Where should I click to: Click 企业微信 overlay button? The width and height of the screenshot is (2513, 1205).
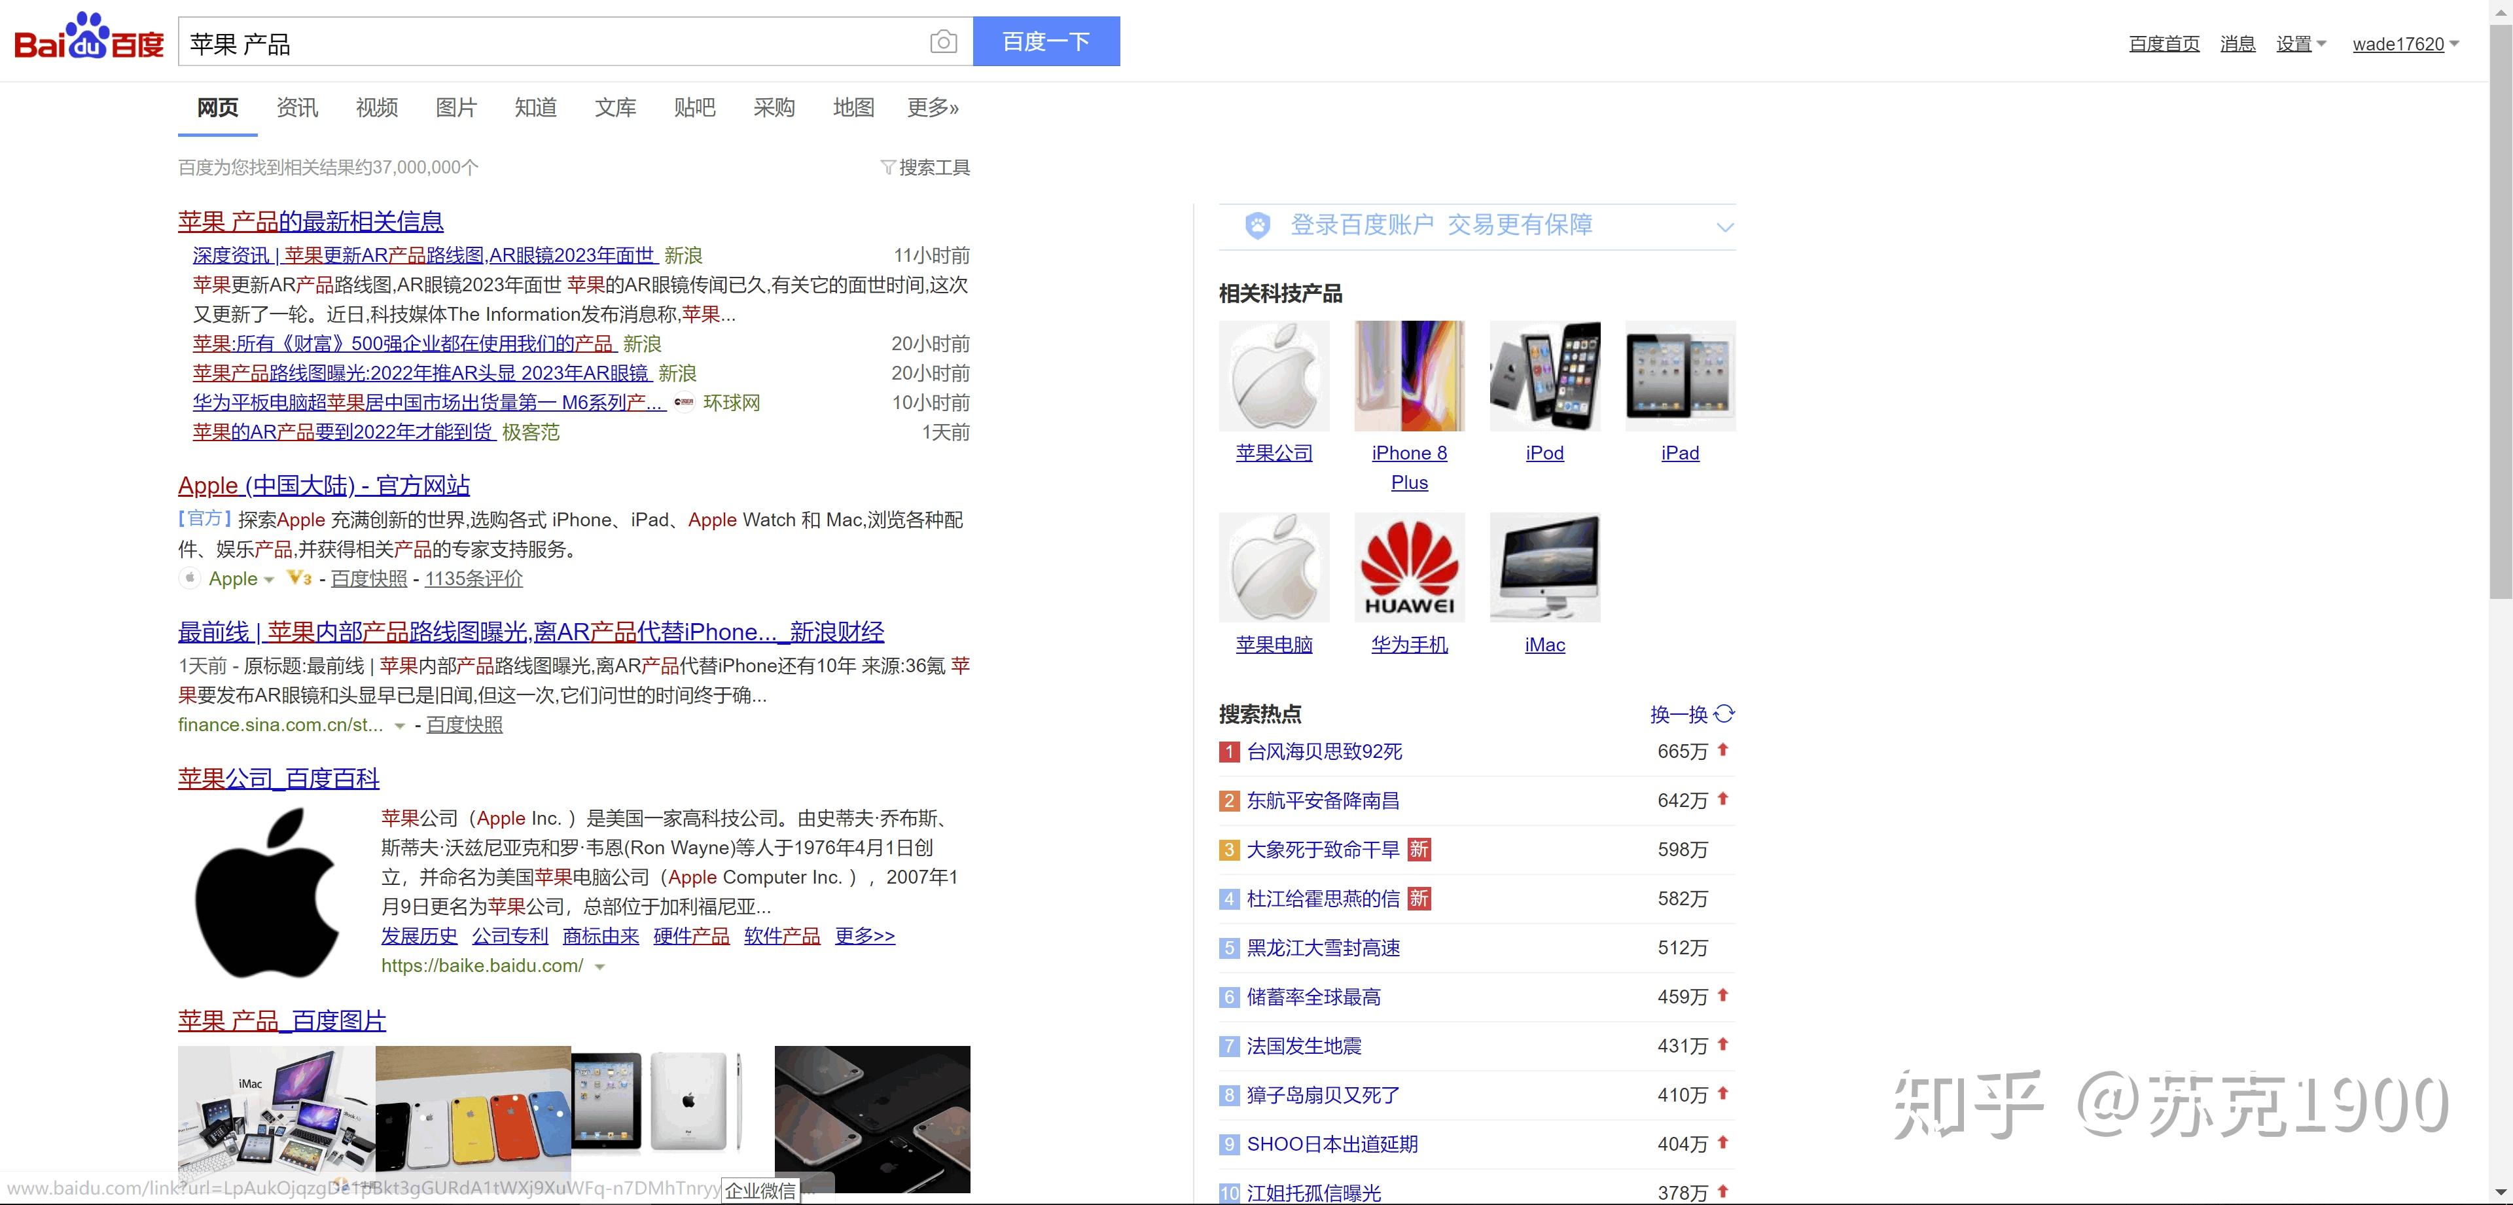coord(761,1191)
